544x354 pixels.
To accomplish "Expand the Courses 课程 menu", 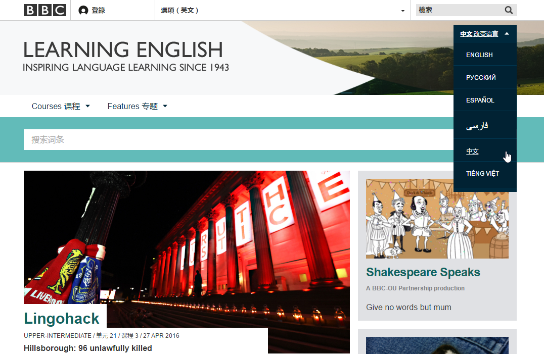I will [61, 106].
